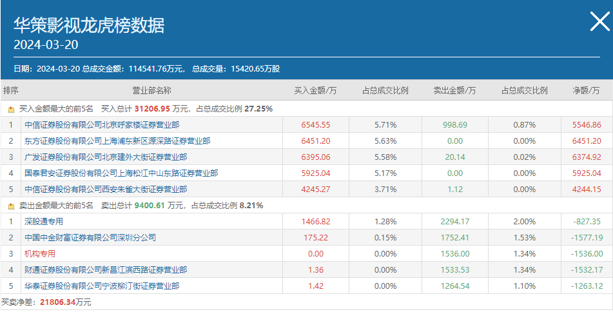
Task: Select sell amount 998.69
Action: (x=455, y=125)
